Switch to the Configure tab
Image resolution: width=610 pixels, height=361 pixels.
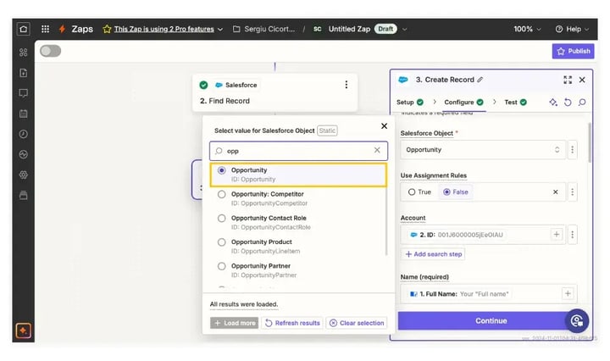[x=463, y=103]
